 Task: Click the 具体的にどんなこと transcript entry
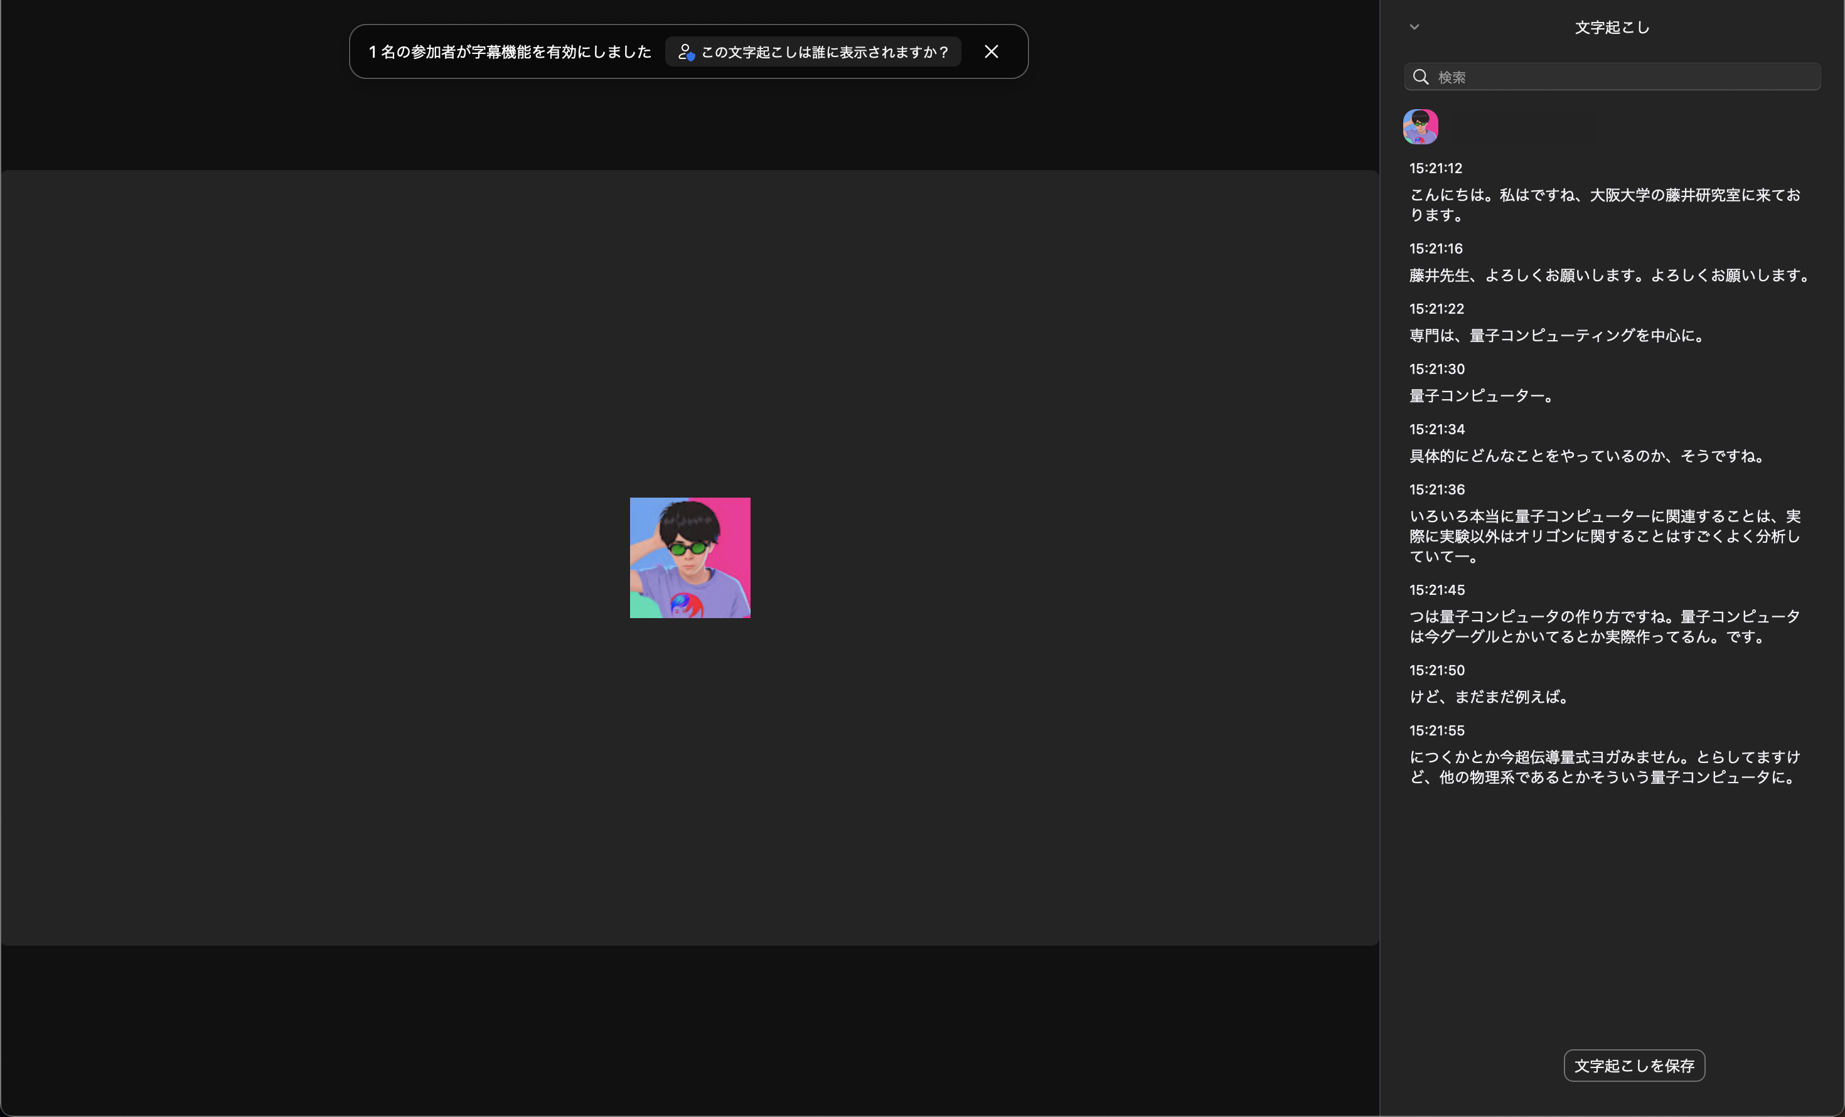click(1588, 456)
